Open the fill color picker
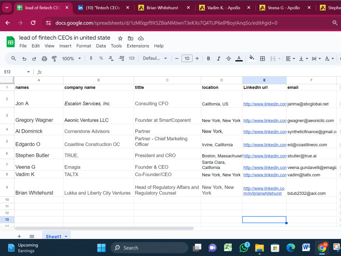Viewport: 341px width, 256px height. coord(252,58)
